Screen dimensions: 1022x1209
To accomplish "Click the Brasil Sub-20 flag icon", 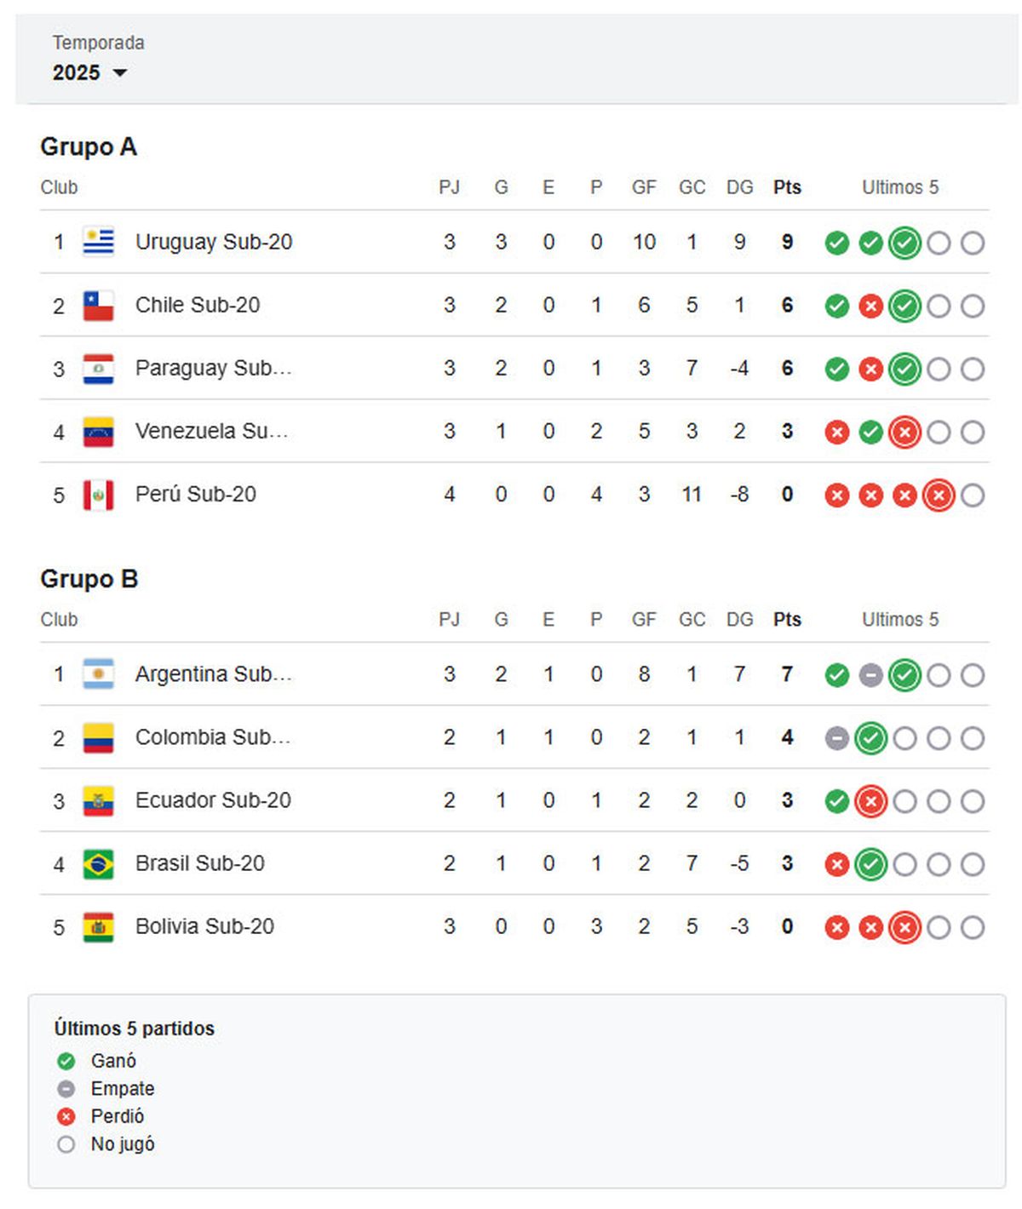I will click(99, 864).
